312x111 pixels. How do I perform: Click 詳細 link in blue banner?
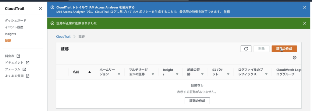[x=227, y=12]
